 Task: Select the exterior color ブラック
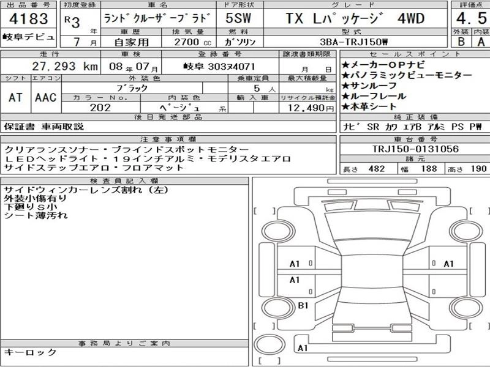click(x=132, y=88)
